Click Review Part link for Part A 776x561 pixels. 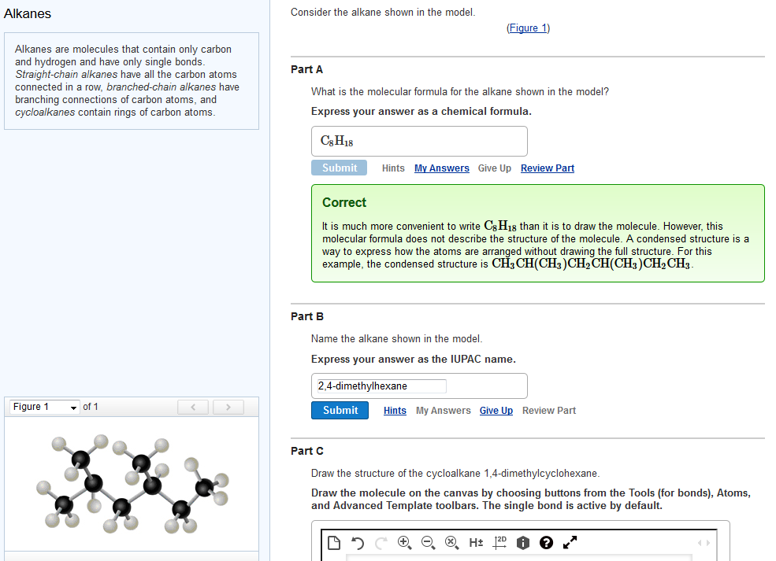(548, 168)
